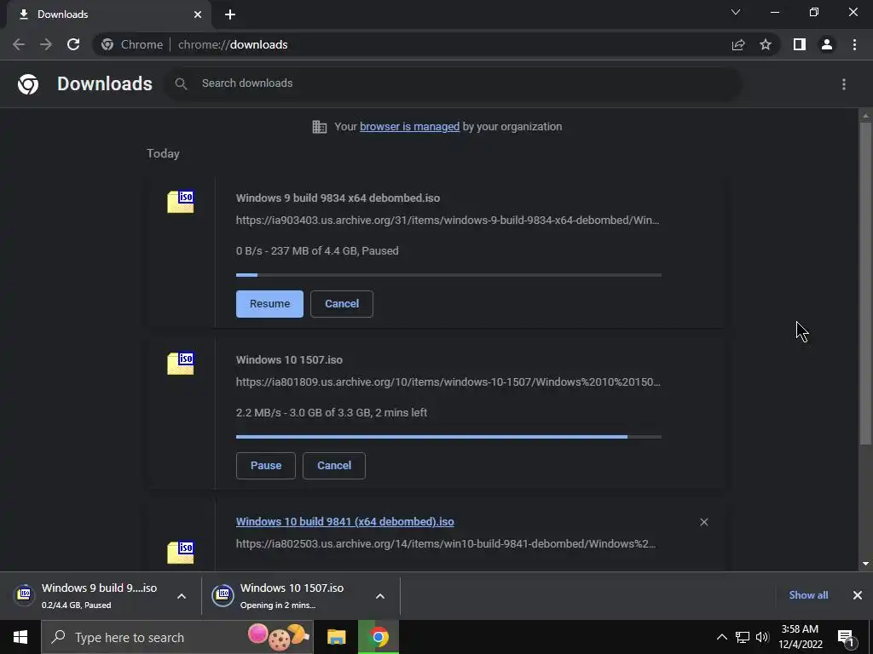Screen dimensions: 873x654
Task: Reload the downloads page
Action: click(x=73, y=44)
